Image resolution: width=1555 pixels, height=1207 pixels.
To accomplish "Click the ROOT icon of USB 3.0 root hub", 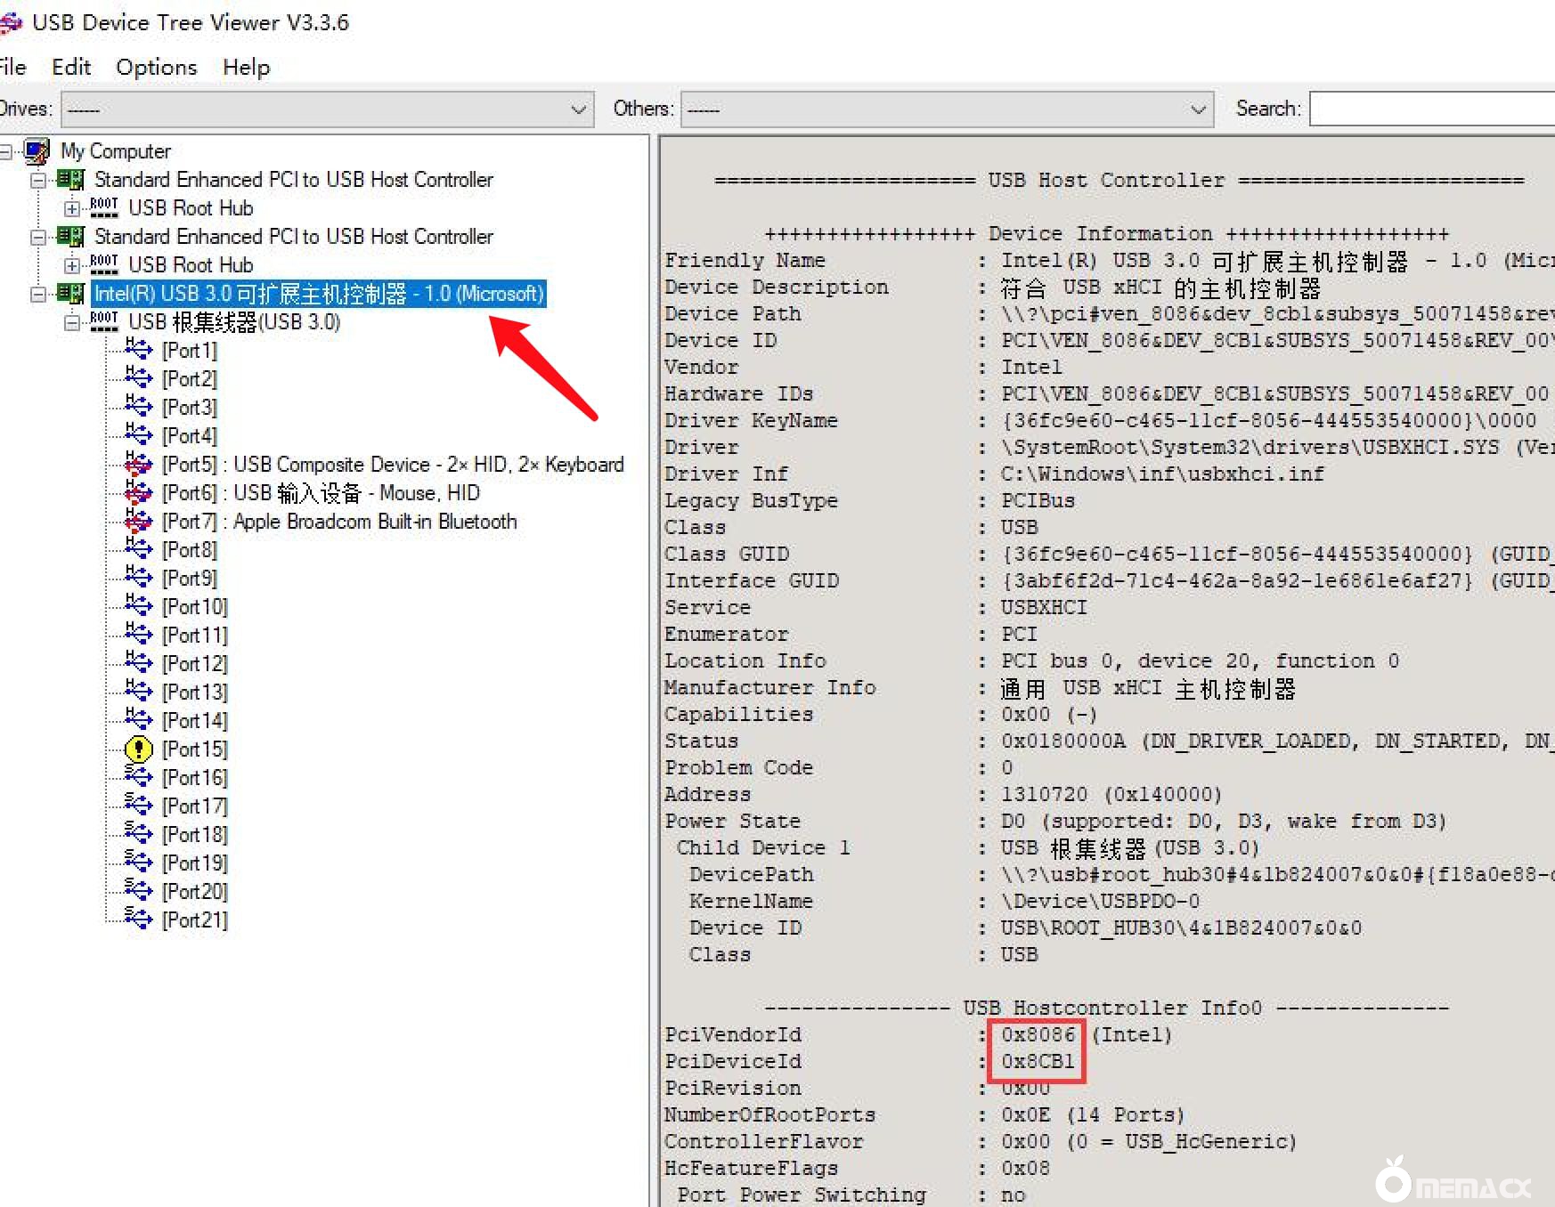I will point(104,322).
